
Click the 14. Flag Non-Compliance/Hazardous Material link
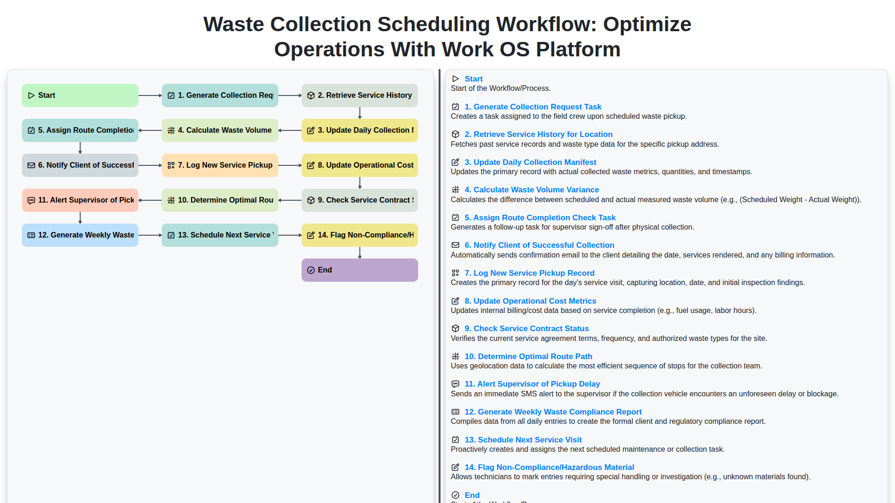[549, 467]
